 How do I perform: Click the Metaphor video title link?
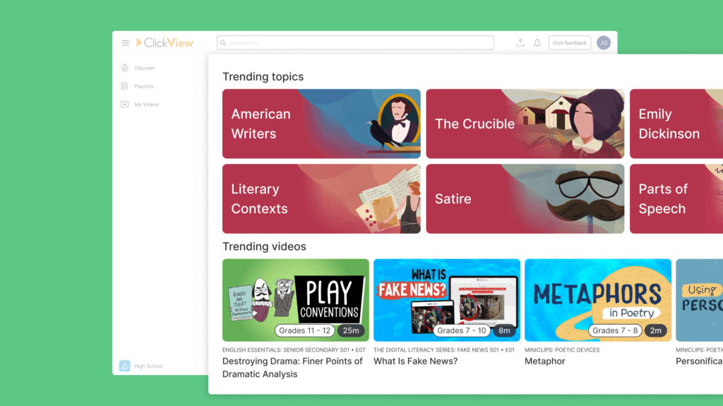click(x=544, y=362)
